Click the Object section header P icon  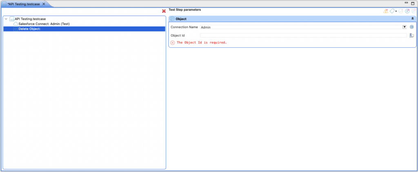pyautogui.click(x=172, y=19)
